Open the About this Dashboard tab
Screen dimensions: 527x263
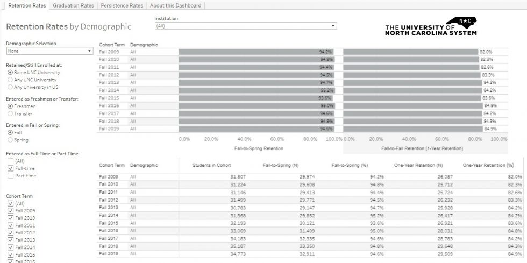pyautogui.click(x=175, y=5)
